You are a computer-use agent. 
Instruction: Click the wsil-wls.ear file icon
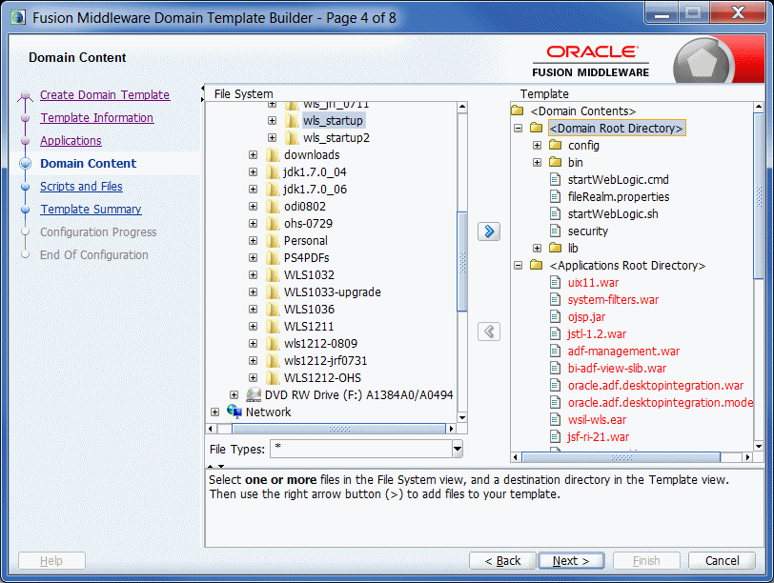tap(556, 419)
